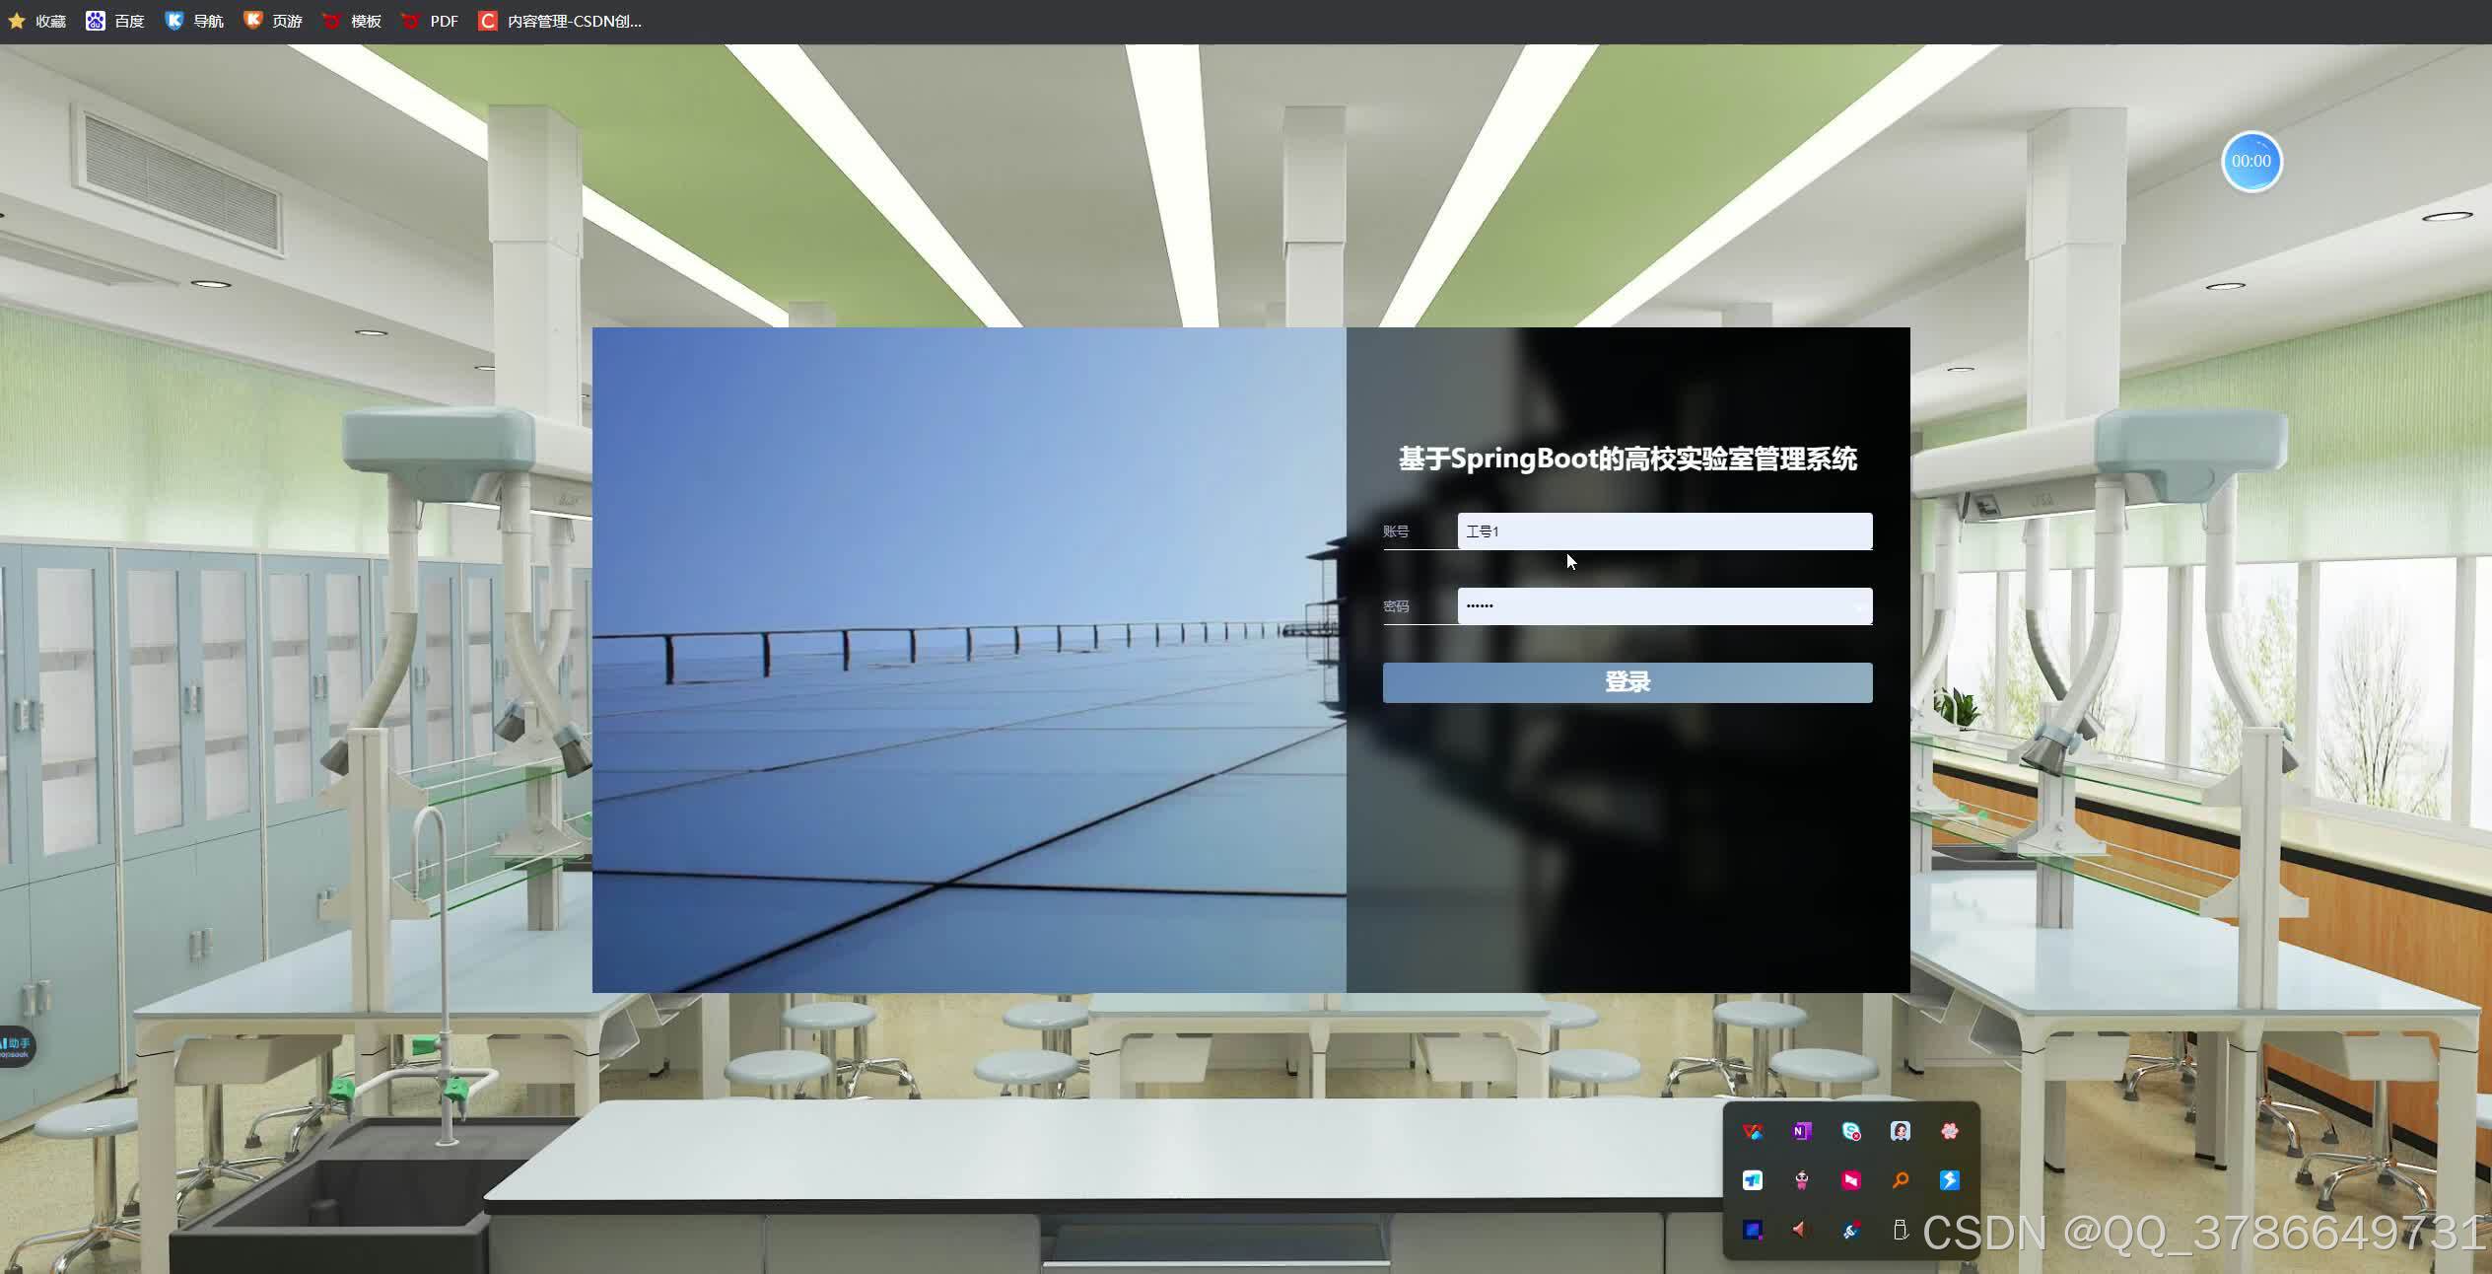Open the OneNote tray icon
The height and width of the screenshot is (1274, 2492).
point(1801,1131)
